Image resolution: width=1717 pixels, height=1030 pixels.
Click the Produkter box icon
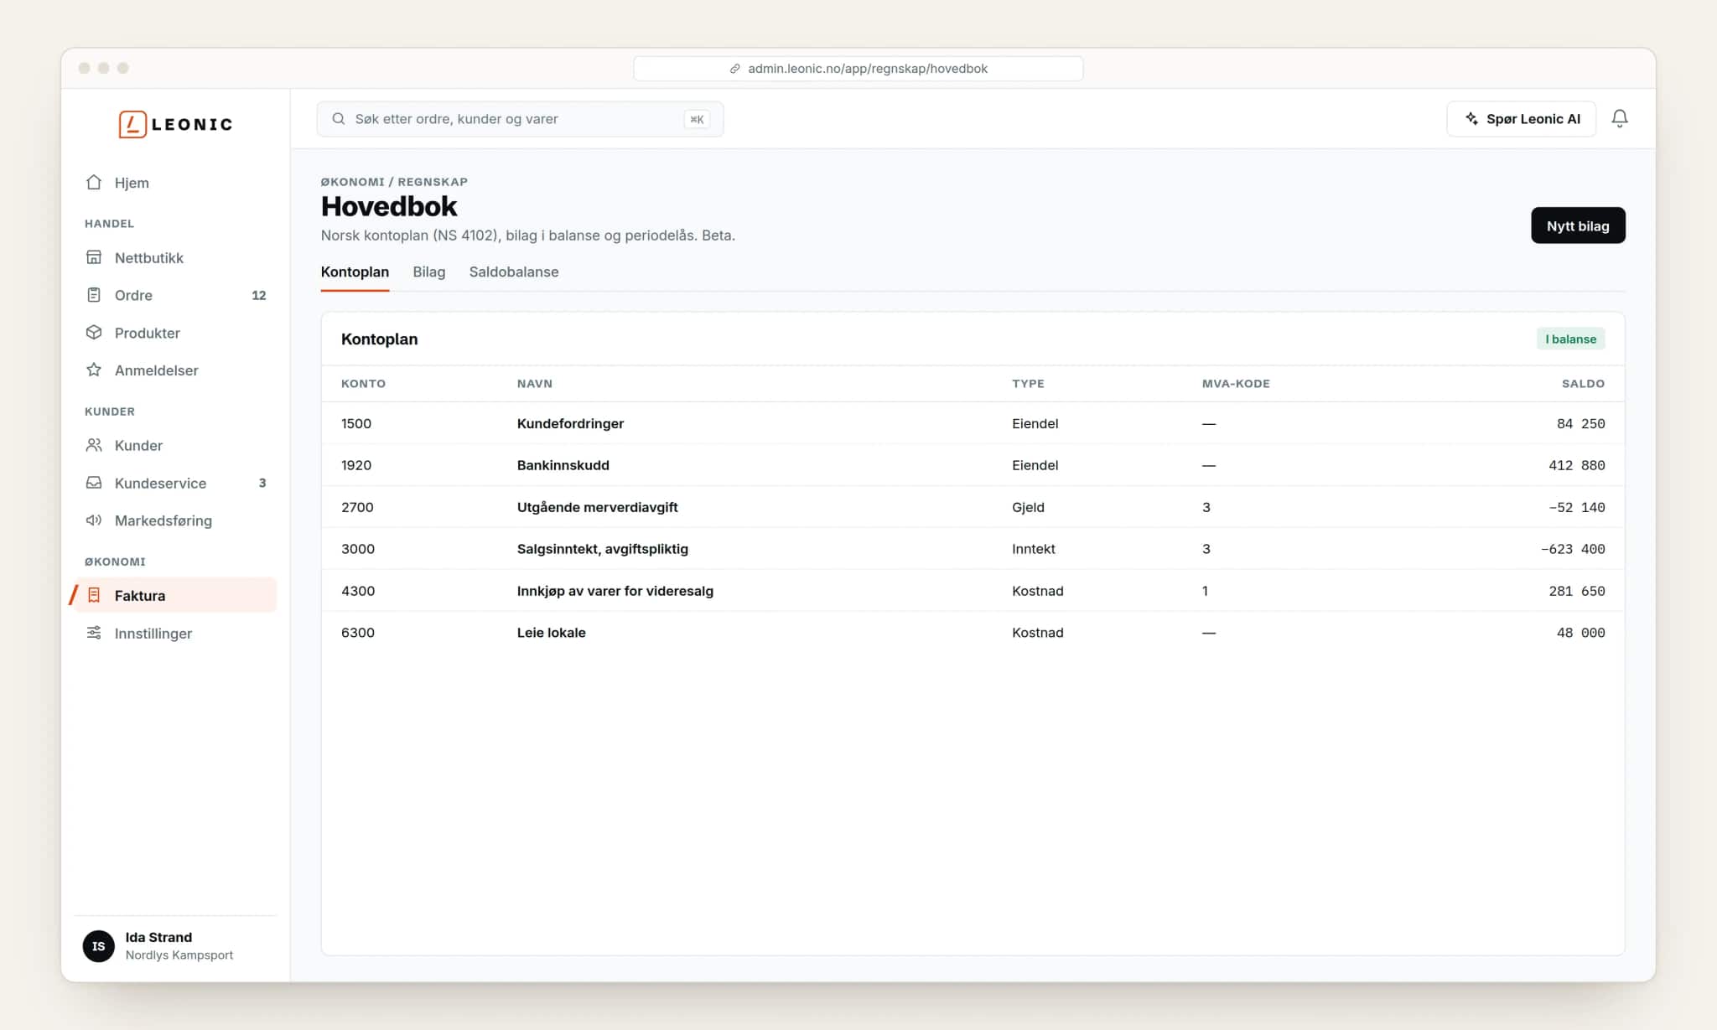pos(94,333)
